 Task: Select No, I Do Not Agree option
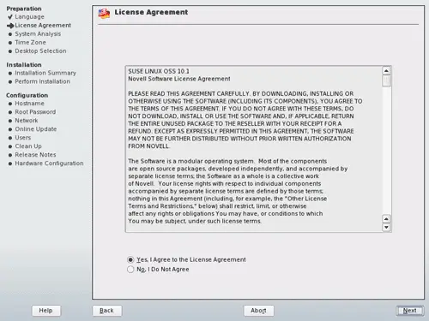click(158, 270)
